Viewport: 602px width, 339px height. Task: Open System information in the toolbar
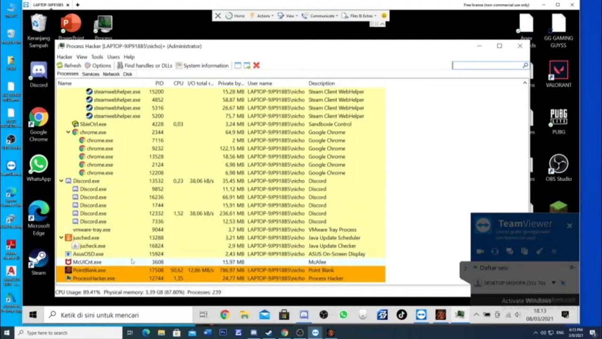202,65
